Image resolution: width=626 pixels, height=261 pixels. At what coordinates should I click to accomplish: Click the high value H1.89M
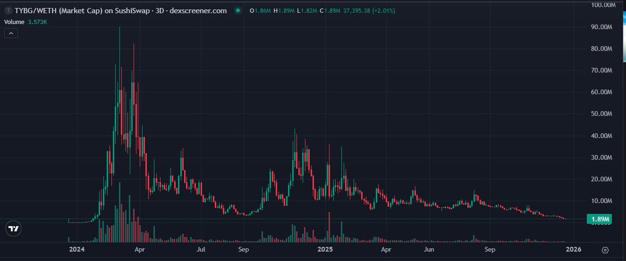coord(284,11)
